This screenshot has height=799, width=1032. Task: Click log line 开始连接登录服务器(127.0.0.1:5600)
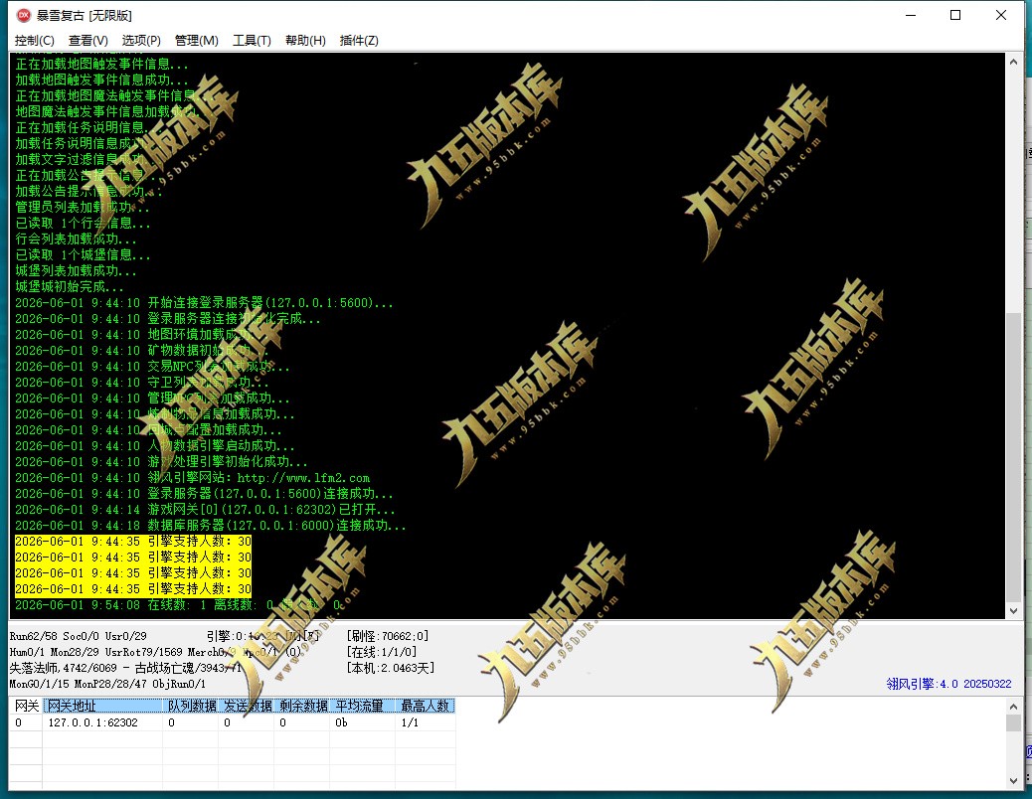click(204, 303)
